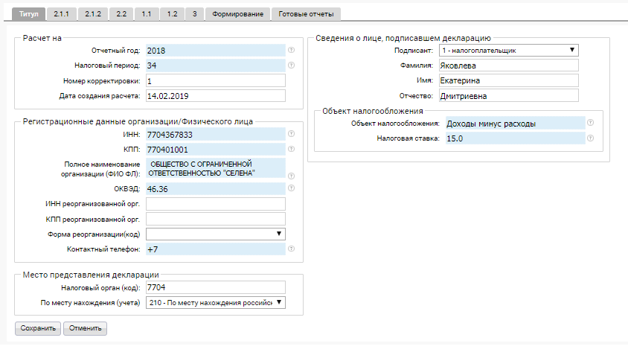Switch to the 2.1.1 tab
This screenshot has width=628, height=358.
pyautogui.click(x=62, y=14)
